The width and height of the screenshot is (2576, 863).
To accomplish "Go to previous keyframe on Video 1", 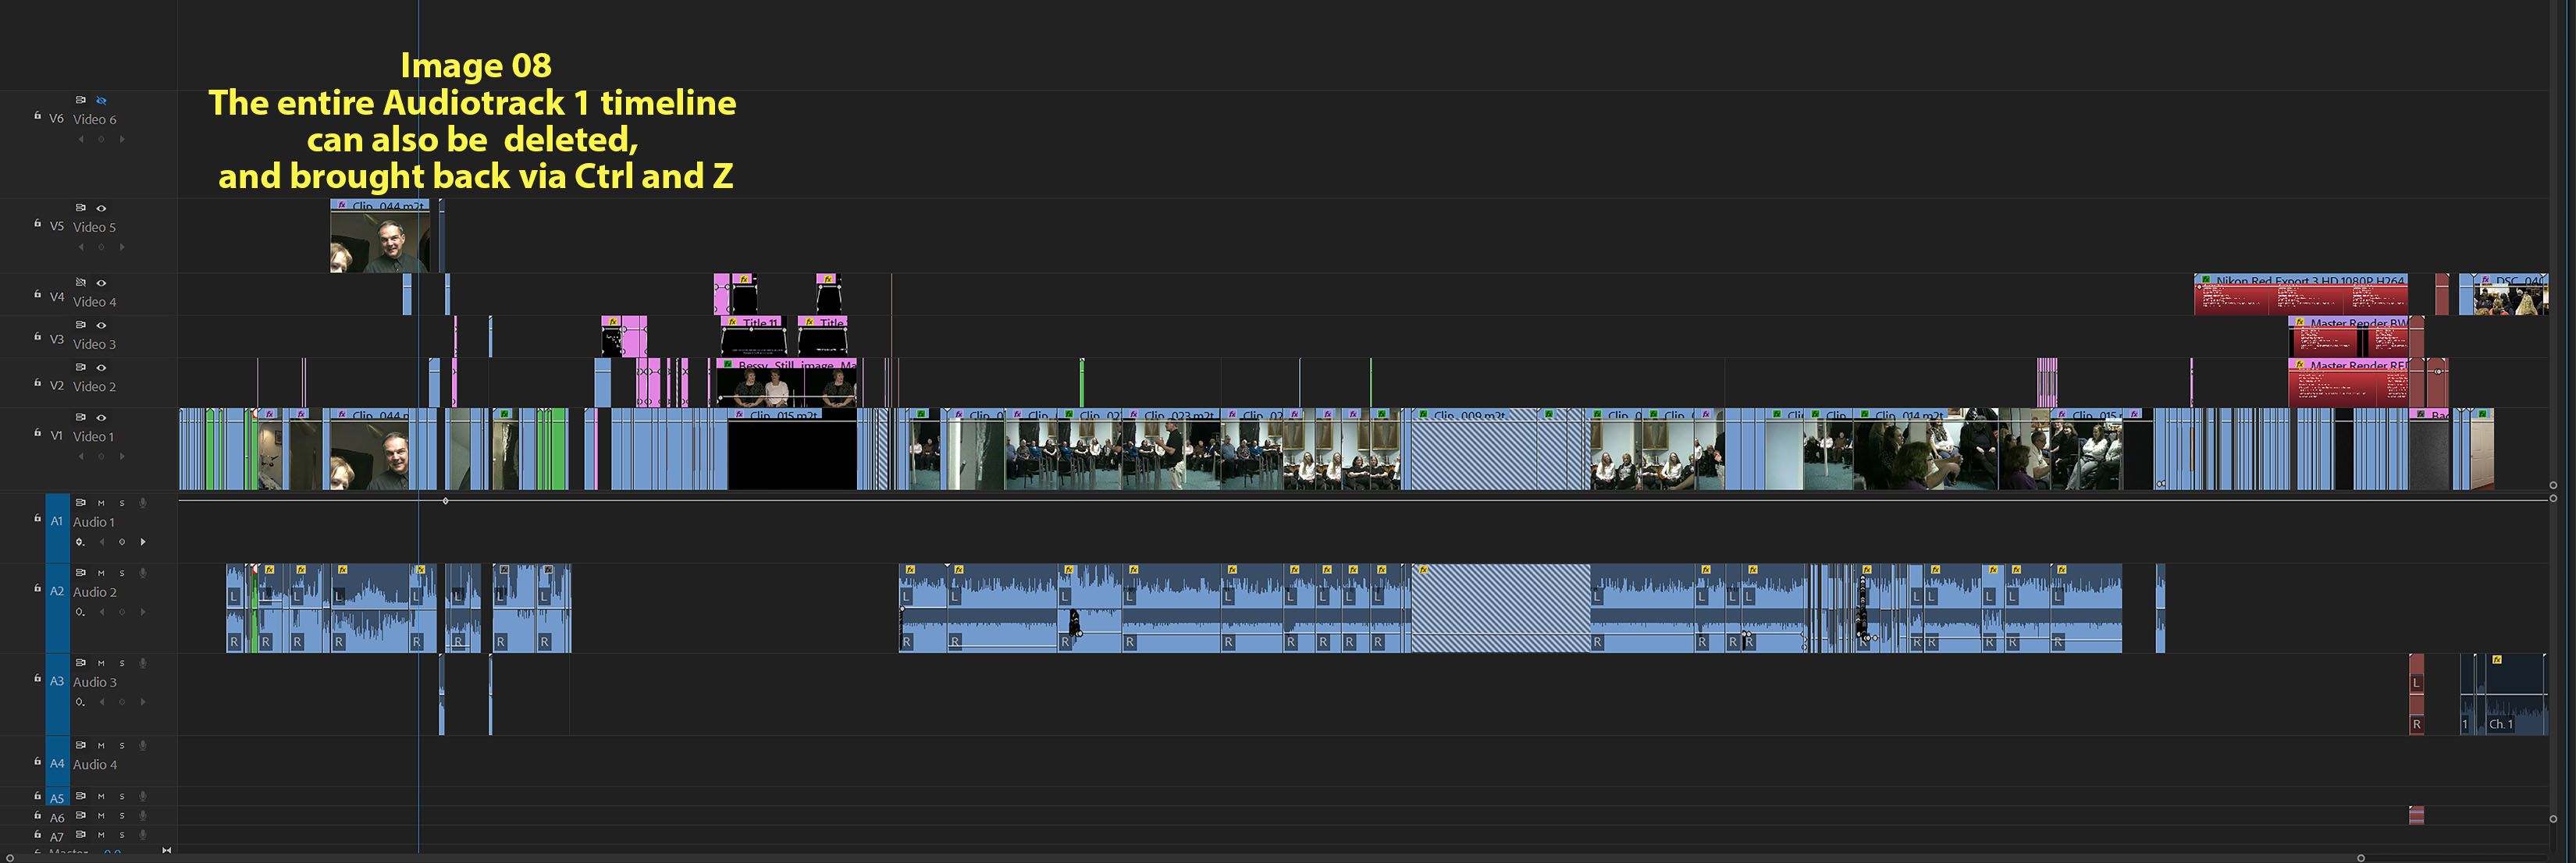I will point(81,456).
